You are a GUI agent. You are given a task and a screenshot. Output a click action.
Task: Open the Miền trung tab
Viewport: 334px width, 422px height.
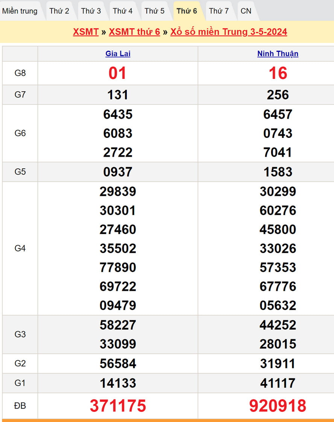(20, 11)
